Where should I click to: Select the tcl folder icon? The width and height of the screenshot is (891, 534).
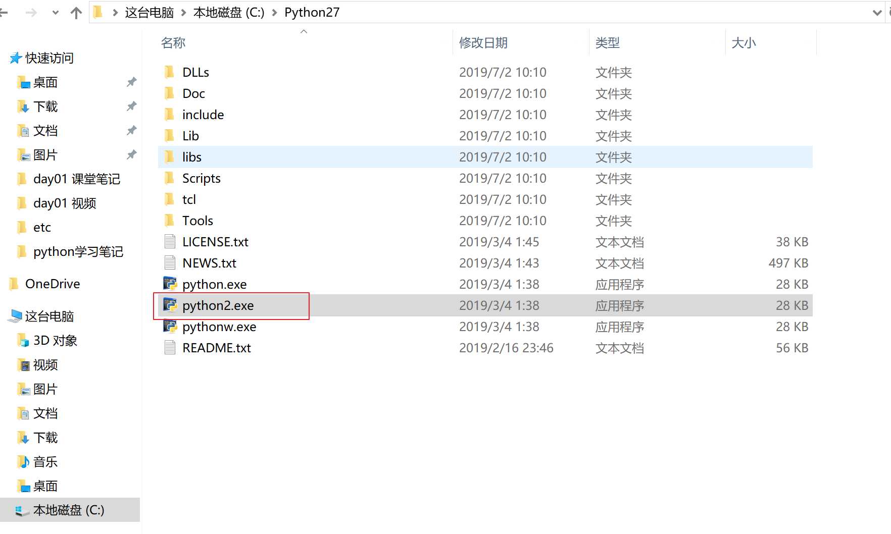coord(170,199)
